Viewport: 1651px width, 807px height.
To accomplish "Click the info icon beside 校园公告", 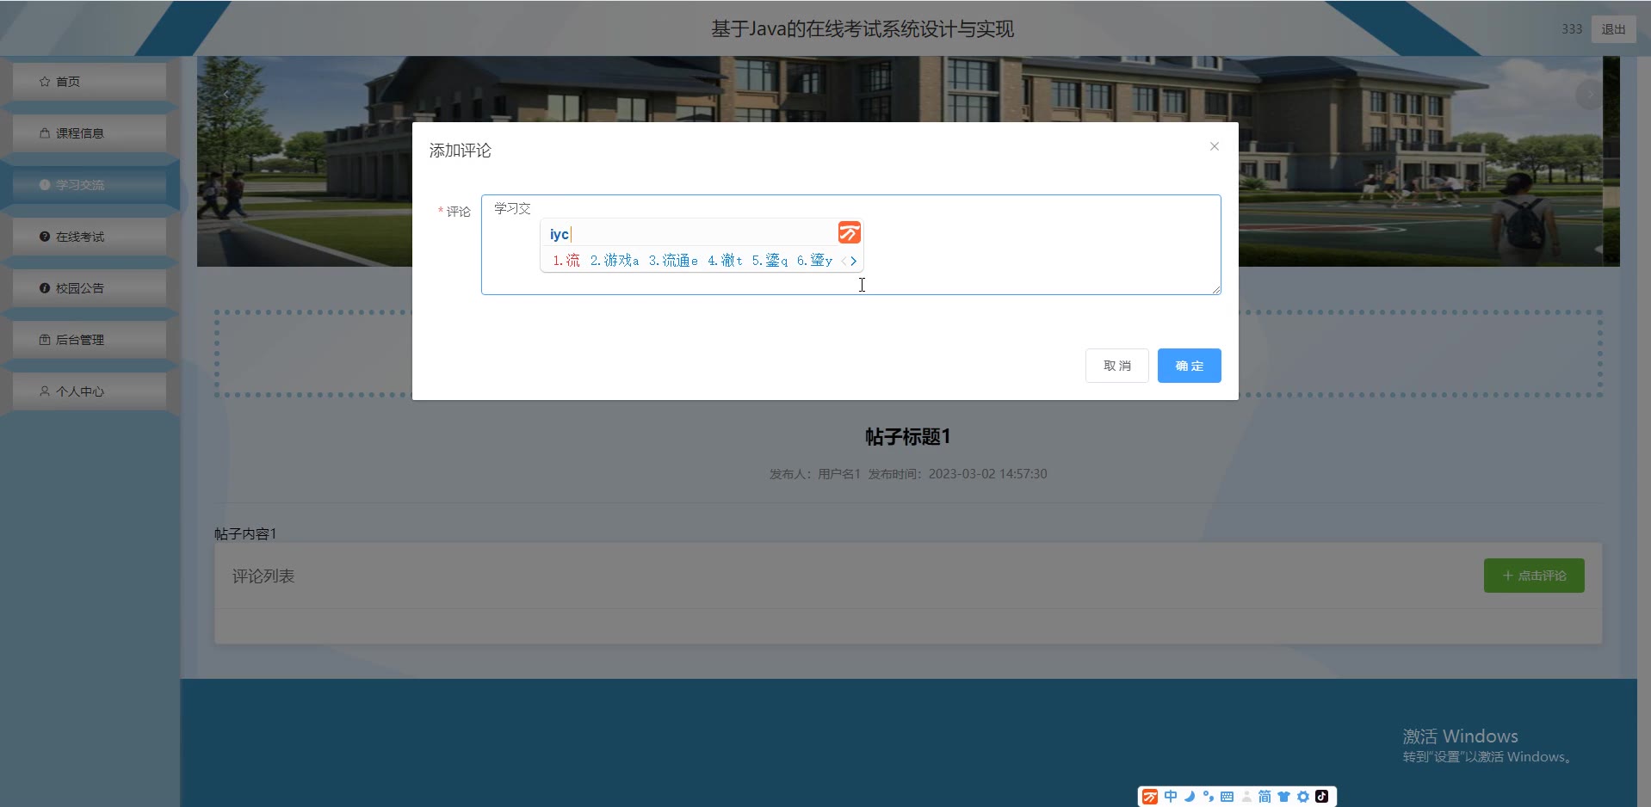I will [x=45, y=288].
